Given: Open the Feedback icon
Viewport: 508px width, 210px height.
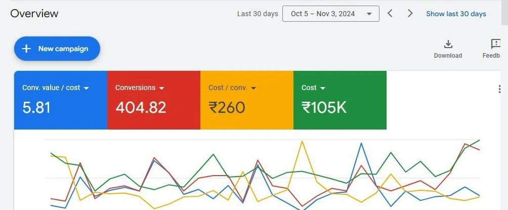Looking at the screenshot, I should 496,44.
